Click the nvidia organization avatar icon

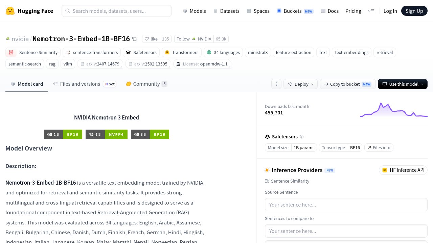tap(8, 39)
